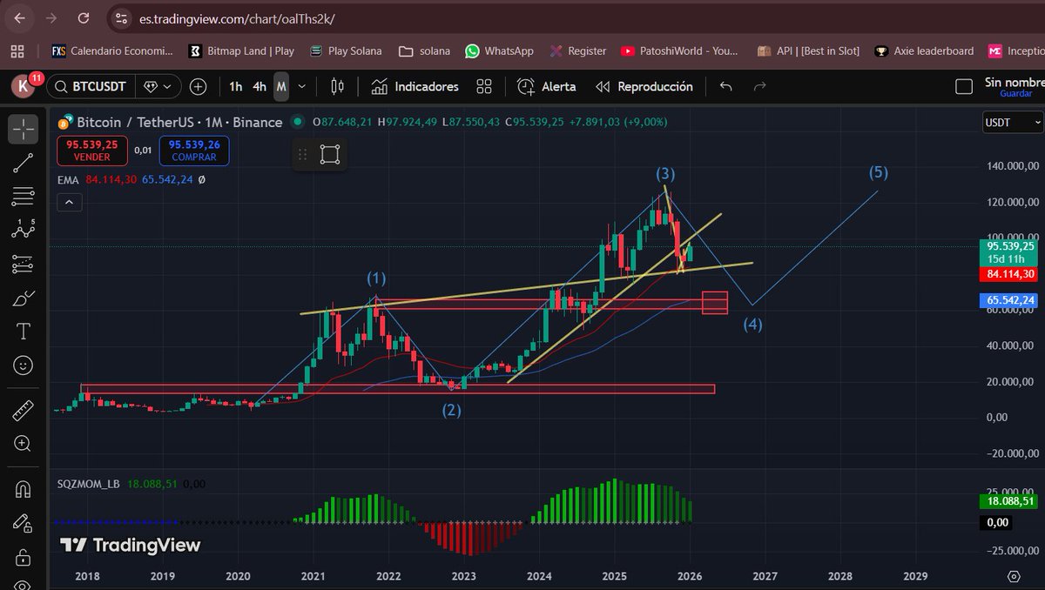
Task: Open PatoshiWorld YouTube bookmark
Action: coord(679,50)
